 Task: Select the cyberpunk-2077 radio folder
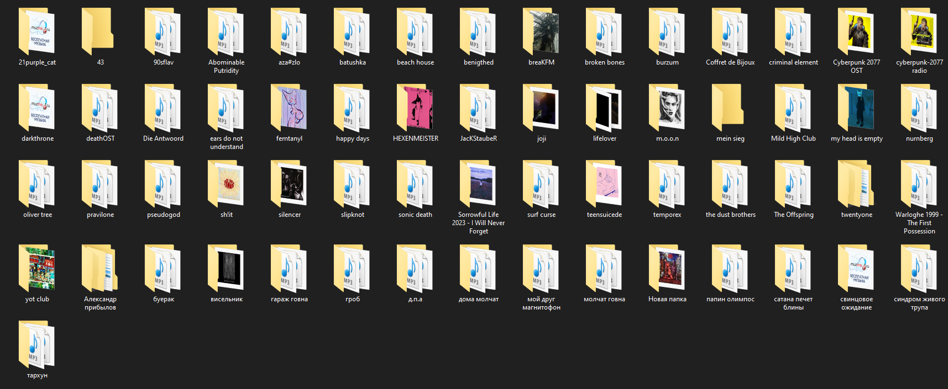tap(919, 31)
